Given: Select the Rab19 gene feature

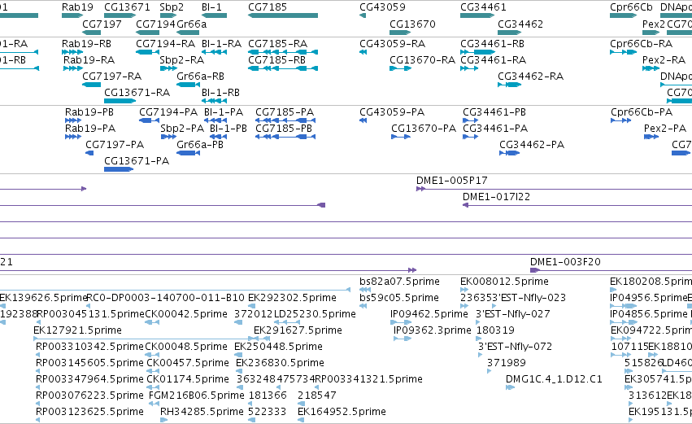Looking at the screenshot, I should pos(72,15).
